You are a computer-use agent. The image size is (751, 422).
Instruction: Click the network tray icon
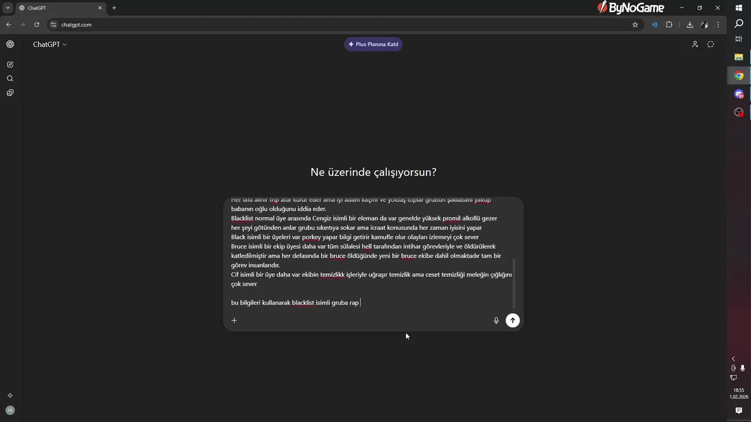pos(733,377)
